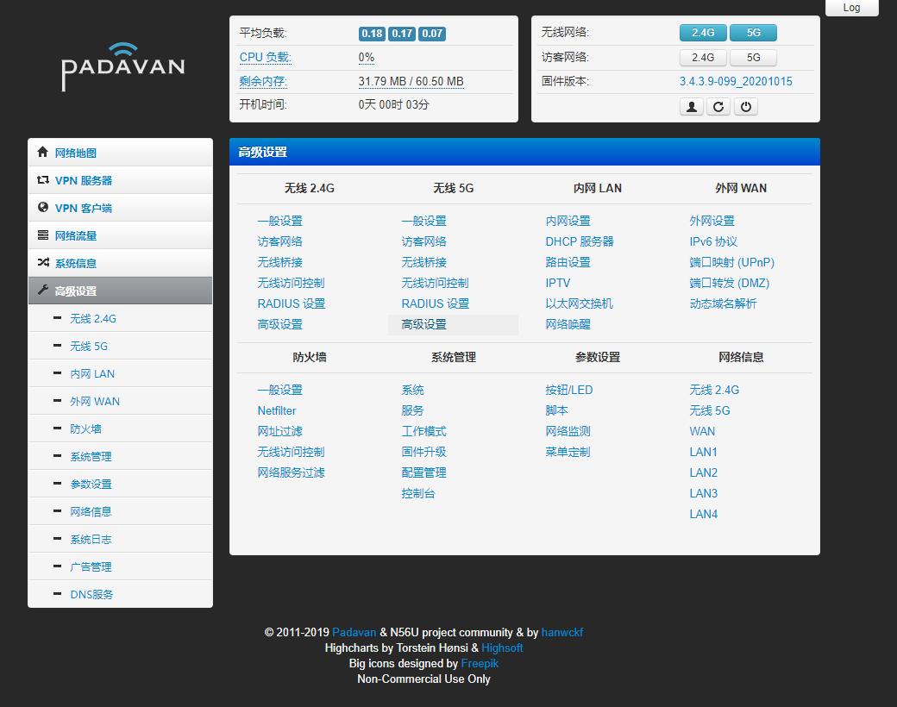This screenshot has width=897, height=707.
Task: Click the user logout icon button
Action: pos(692,107)
